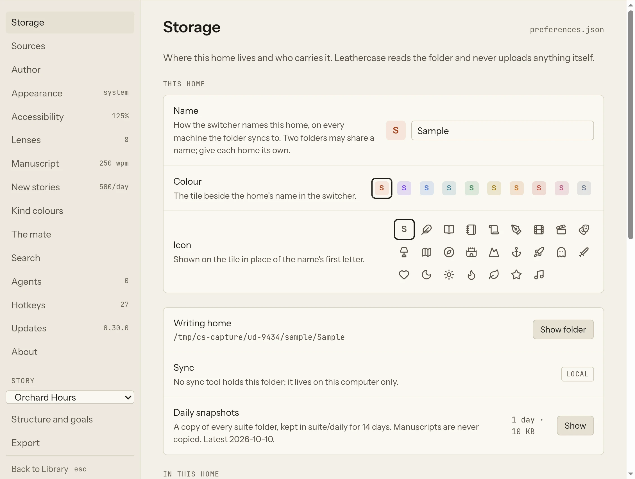Click Show button for daily snapshots
Screen dimensions: 635x479
[x=575, y=426]
